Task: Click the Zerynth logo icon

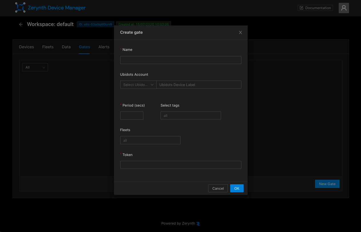Action: coord(20,8)
